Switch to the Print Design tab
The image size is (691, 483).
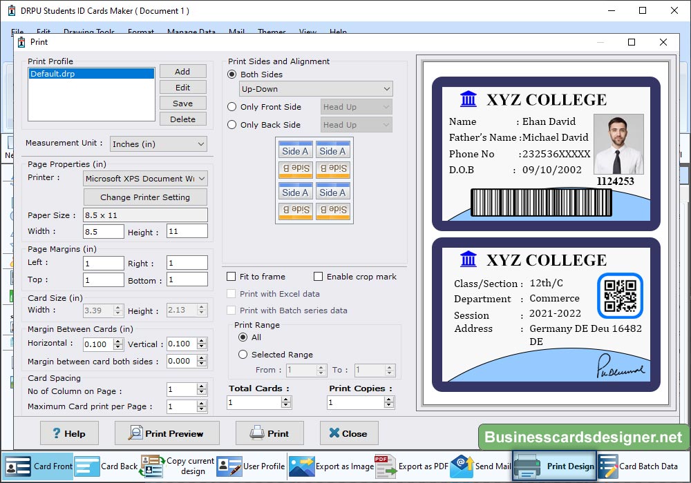(x=553, y=466)
